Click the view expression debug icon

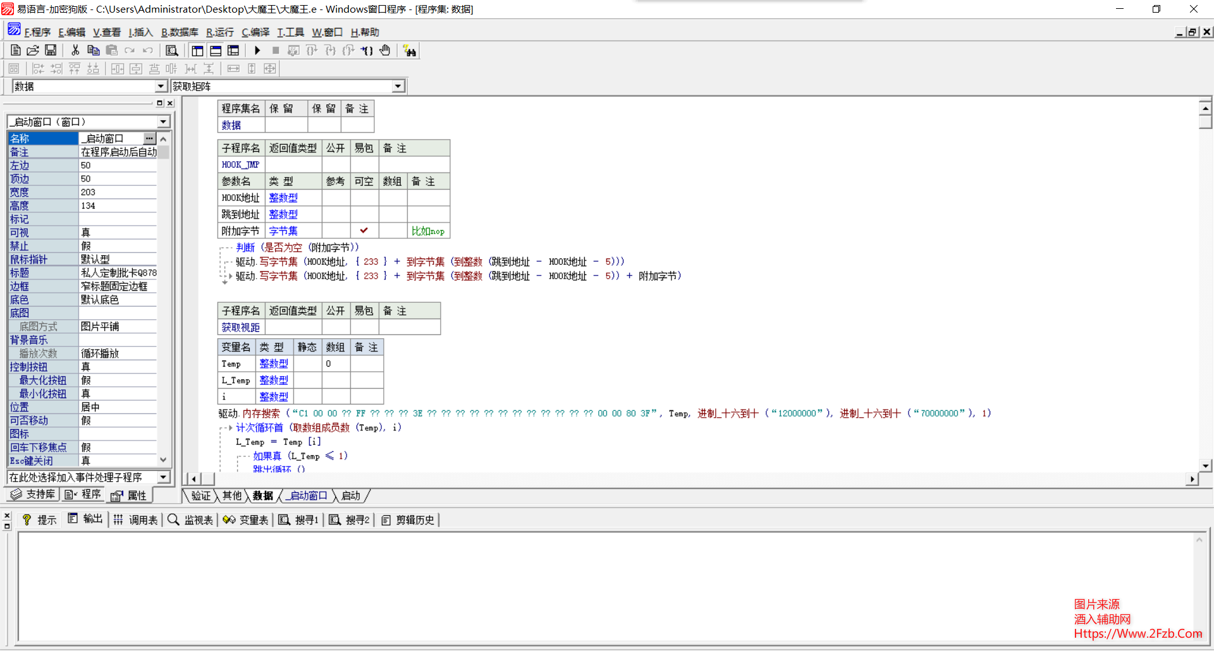pos(293,51)
